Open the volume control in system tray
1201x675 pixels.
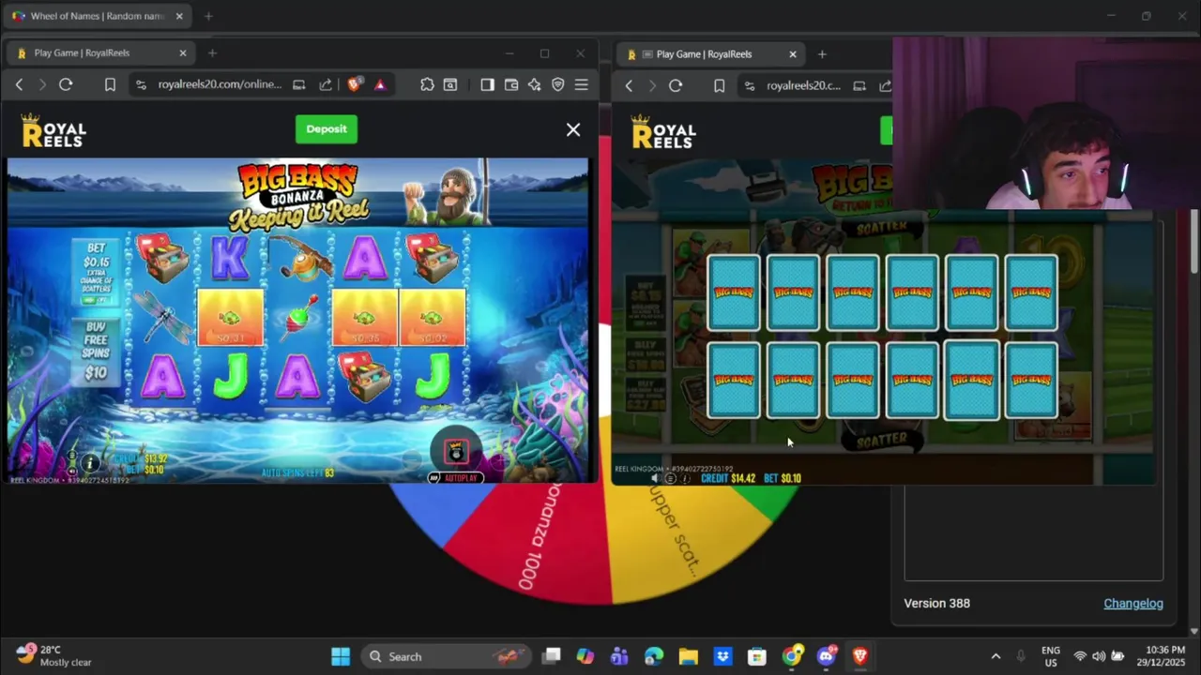click(1098, 656)
